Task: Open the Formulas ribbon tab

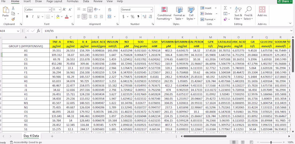Action: click(x=73, y=1)
